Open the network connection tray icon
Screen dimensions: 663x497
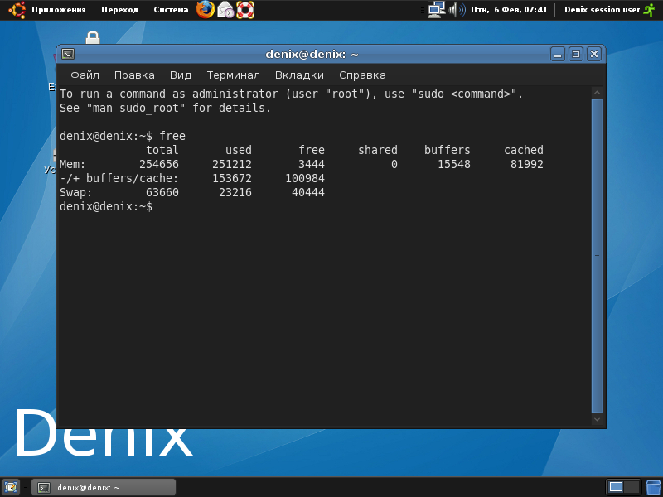pyautogui.click(x=437, y=10)
